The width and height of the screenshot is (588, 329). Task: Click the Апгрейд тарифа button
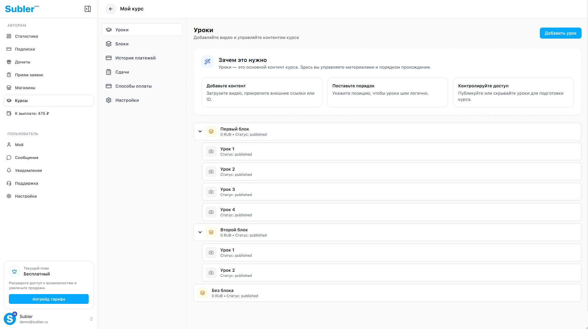click(49, 299)
